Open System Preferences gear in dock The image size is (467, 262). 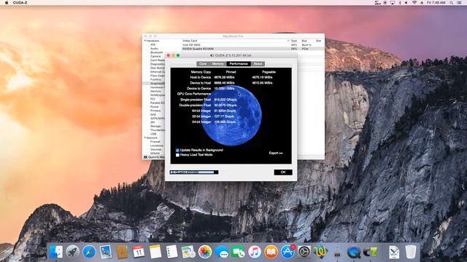click(x=304, y=253)
